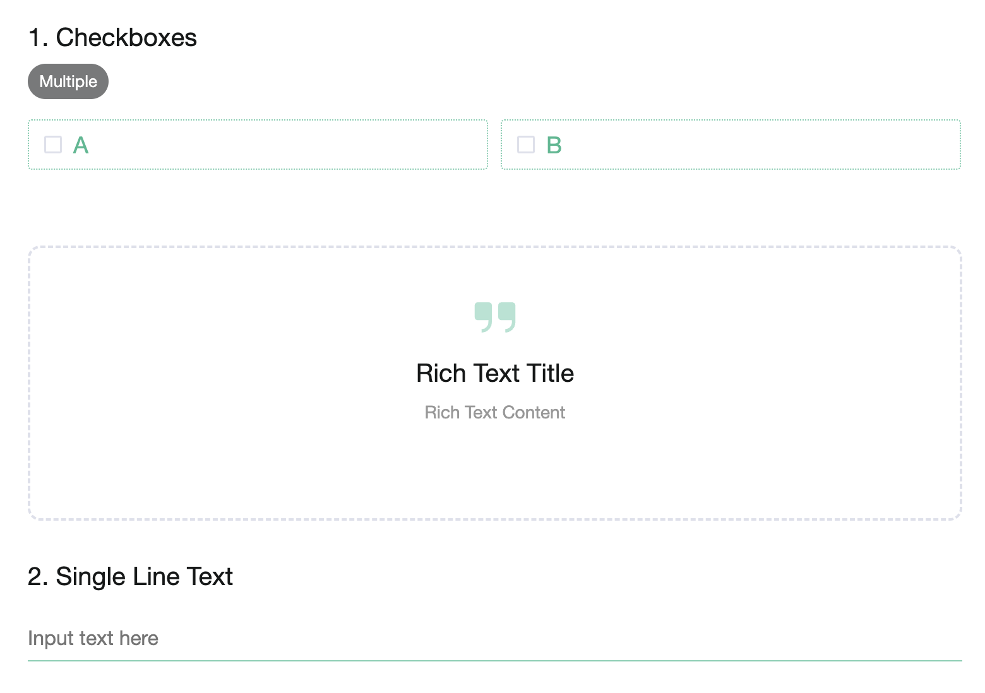The width and height of the screenshot is (985, 693).
Task: Click the Rich Text Title heading
Action: tap(494, 373)
